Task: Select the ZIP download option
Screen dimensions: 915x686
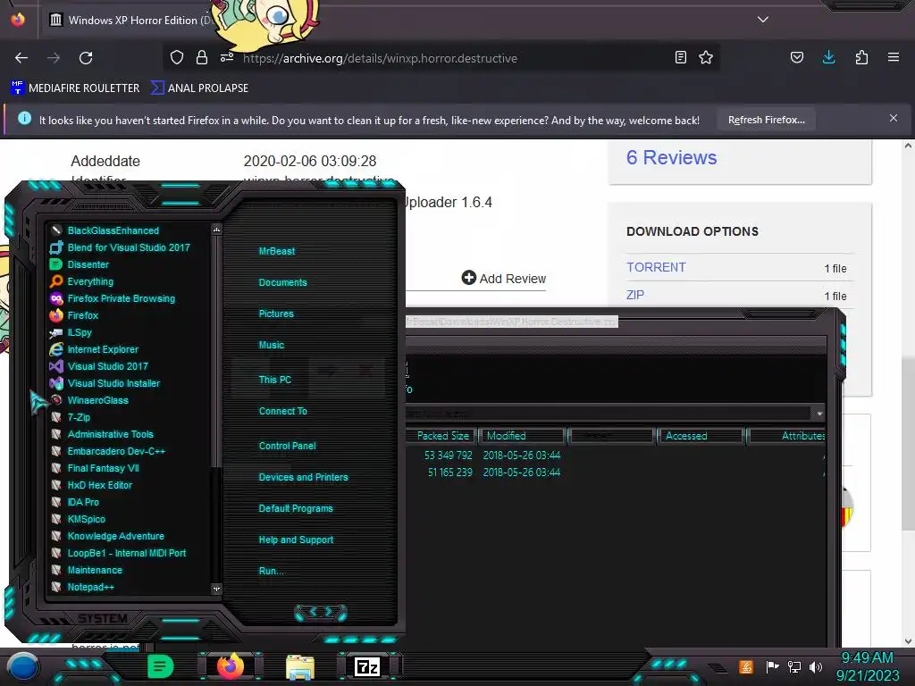Action: pos(635,295)
